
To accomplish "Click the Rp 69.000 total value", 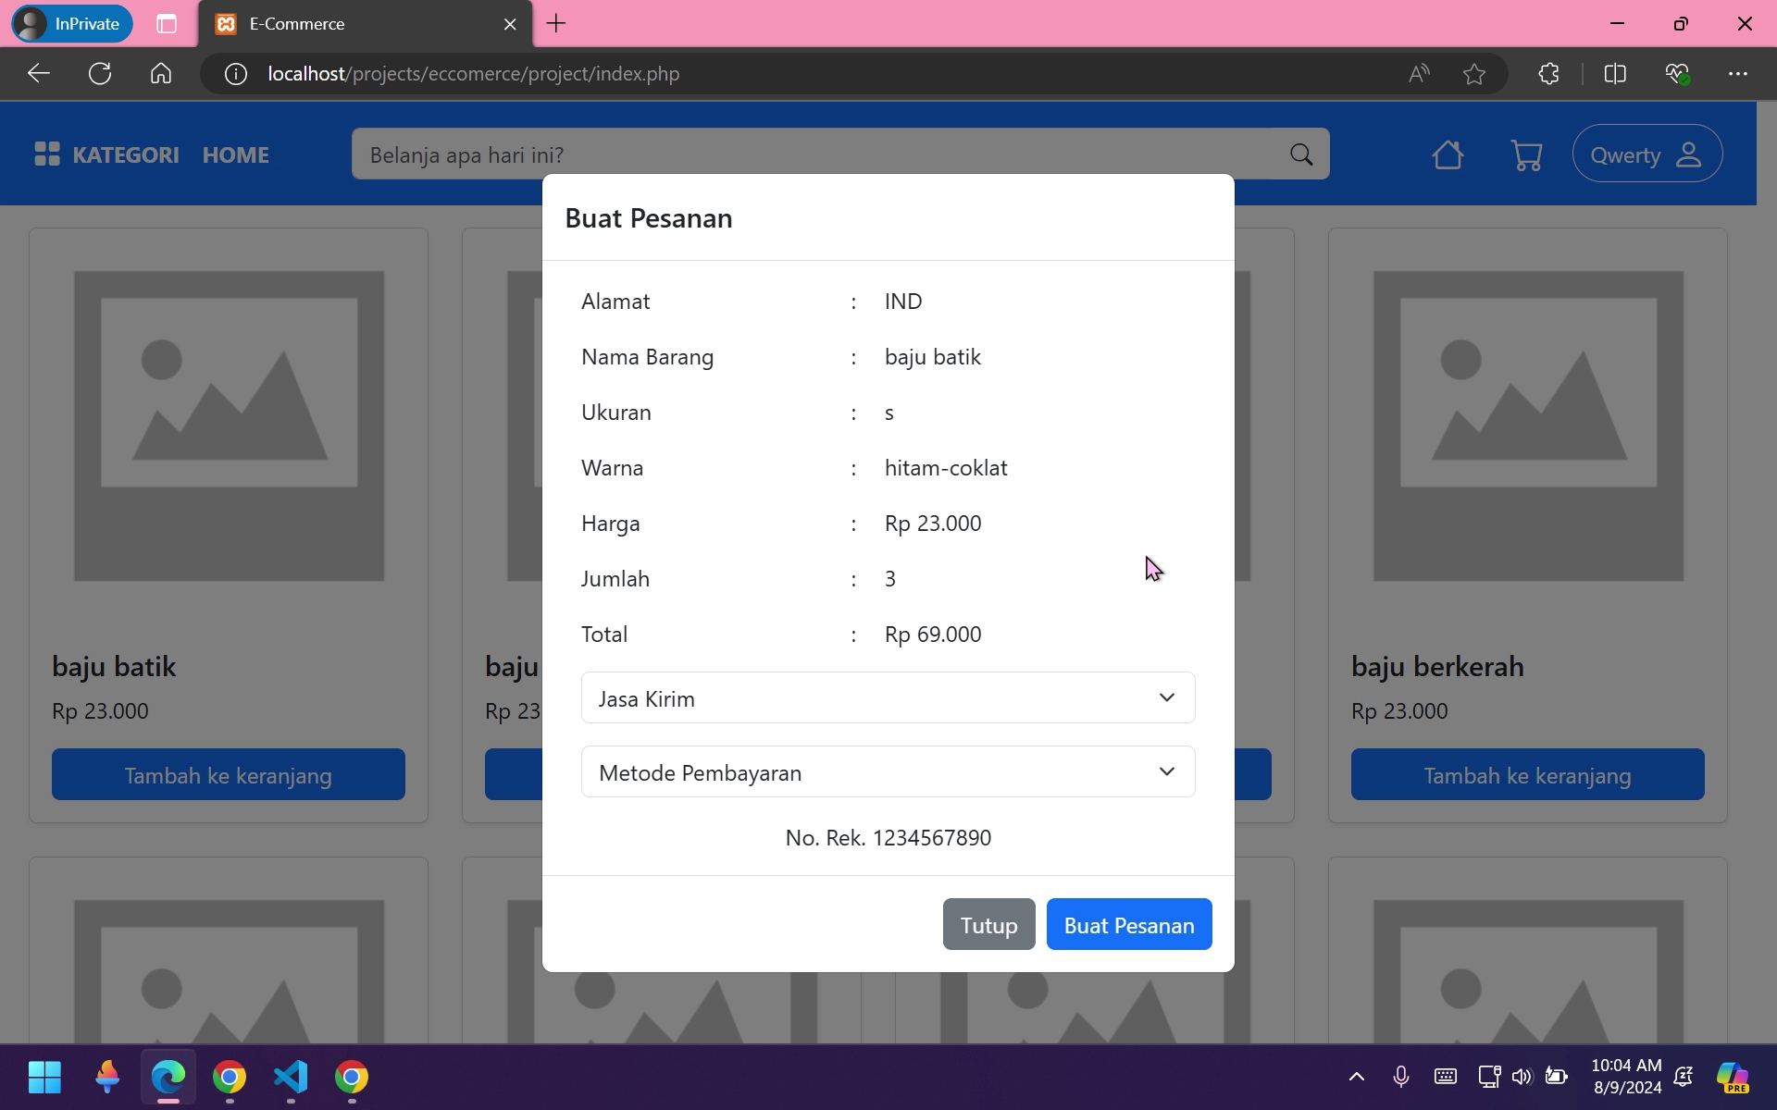I will [x=933, y=635].
